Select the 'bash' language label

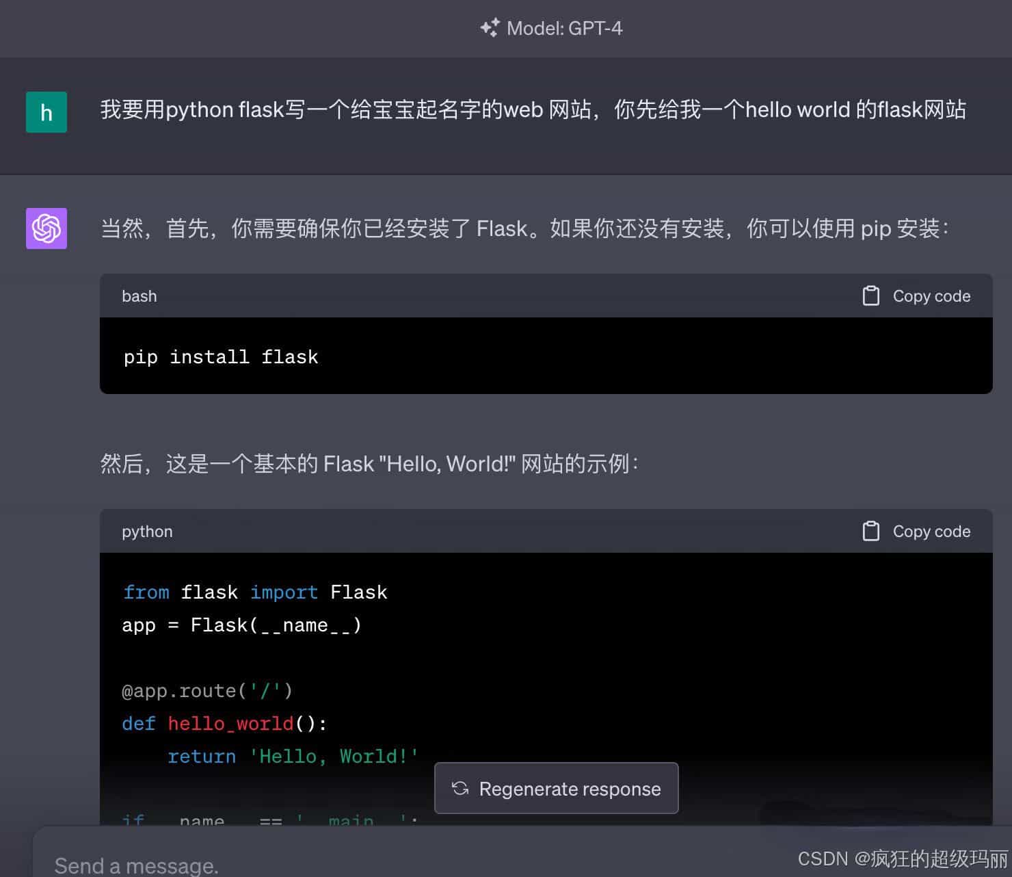pyautogui.click(x=139, y=296)
